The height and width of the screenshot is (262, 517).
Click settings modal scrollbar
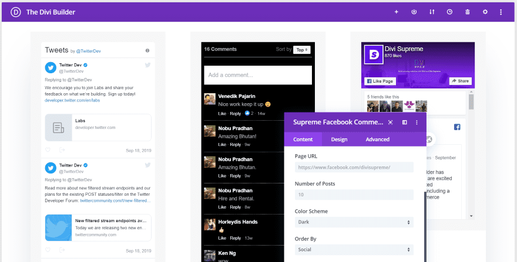click(425, 226)
